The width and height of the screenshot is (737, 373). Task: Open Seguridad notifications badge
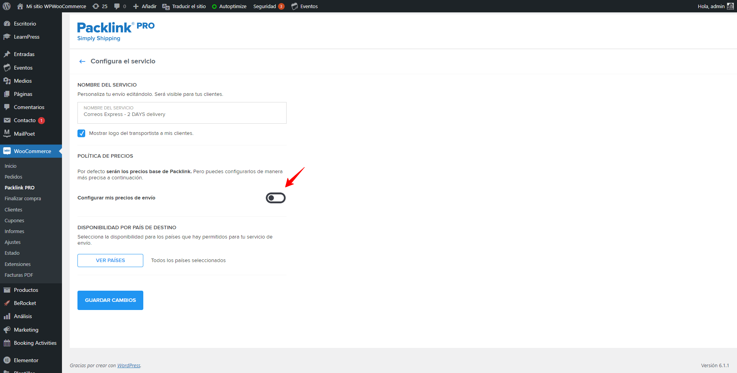tap(281, 6)
